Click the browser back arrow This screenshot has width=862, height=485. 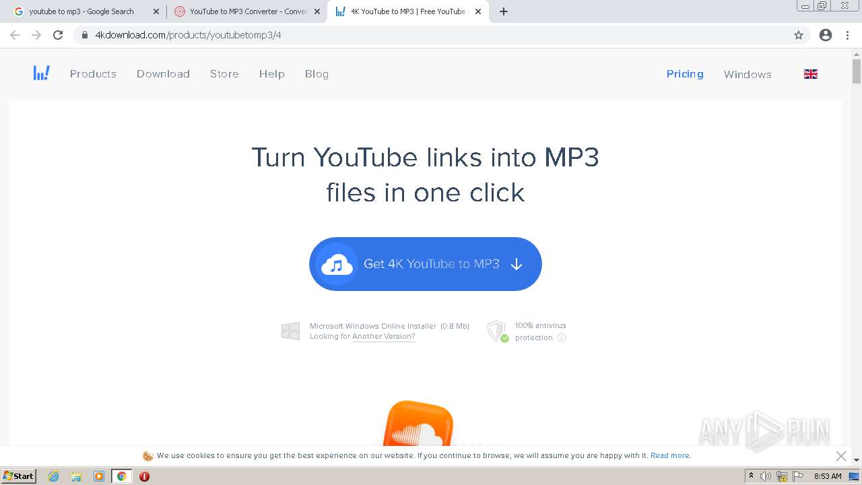(15, 35)
